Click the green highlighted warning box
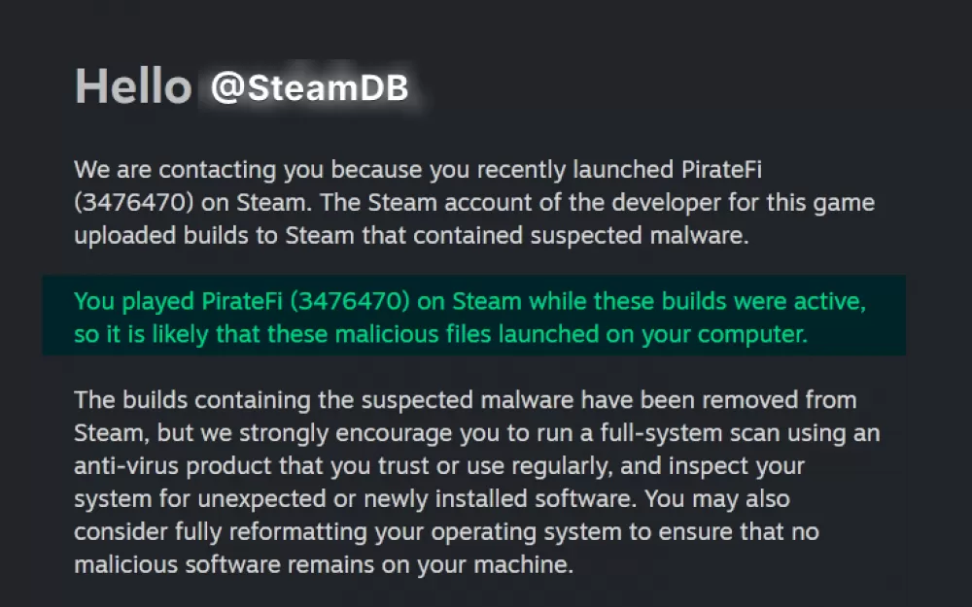The height and width of the screenshot is (607, 972). (x=473, y=316)
